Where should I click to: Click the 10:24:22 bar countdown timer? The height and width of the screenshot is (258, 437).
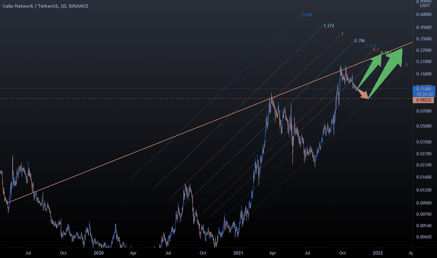423,94
